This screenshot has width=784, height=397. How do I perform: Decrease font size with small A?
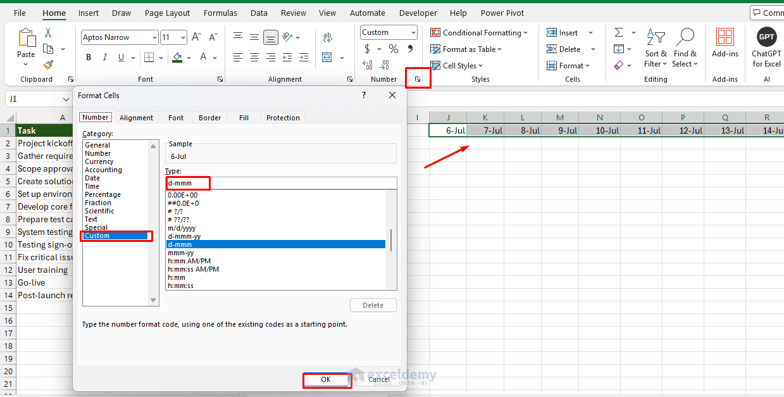pyautogui.click(x=213, y=37)
